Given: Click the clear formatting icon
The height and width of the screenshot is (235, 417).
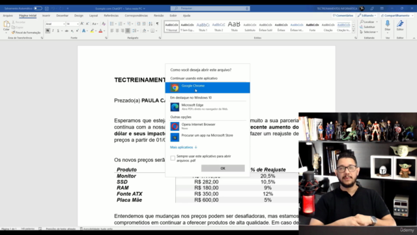Looking at the screenshot, I should [x=104, y=23].
